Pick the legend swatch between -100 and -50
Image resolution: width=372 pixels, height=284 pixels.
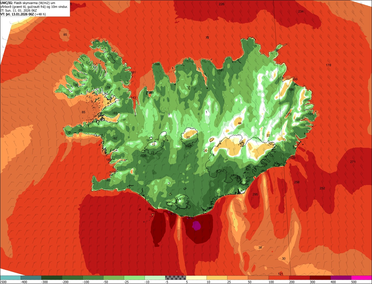tap(93, 278)
